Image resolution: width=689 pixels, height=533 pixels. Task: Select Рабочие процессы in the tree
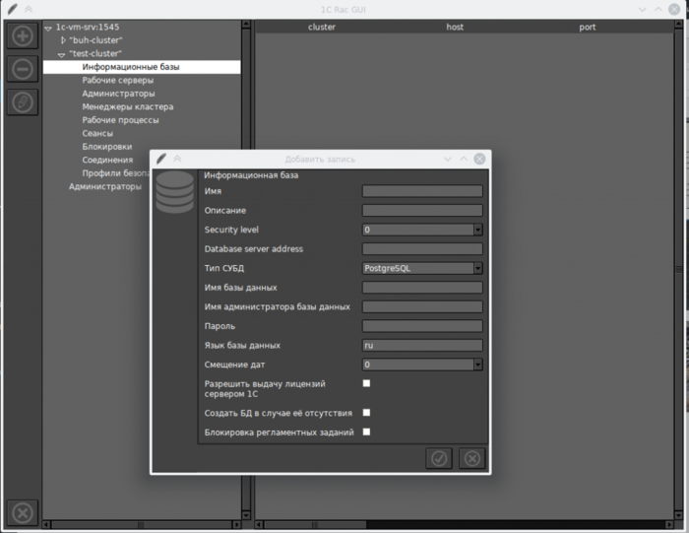click(120, 120)
